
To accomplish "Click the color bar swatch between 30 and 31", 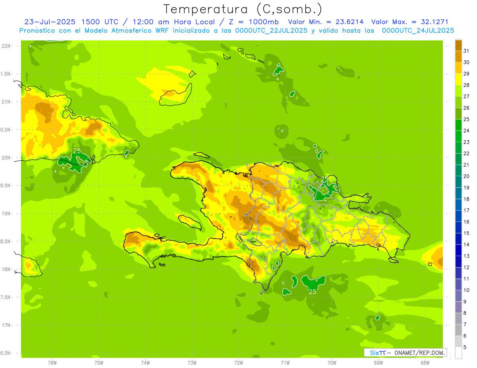I will point(458,57).
